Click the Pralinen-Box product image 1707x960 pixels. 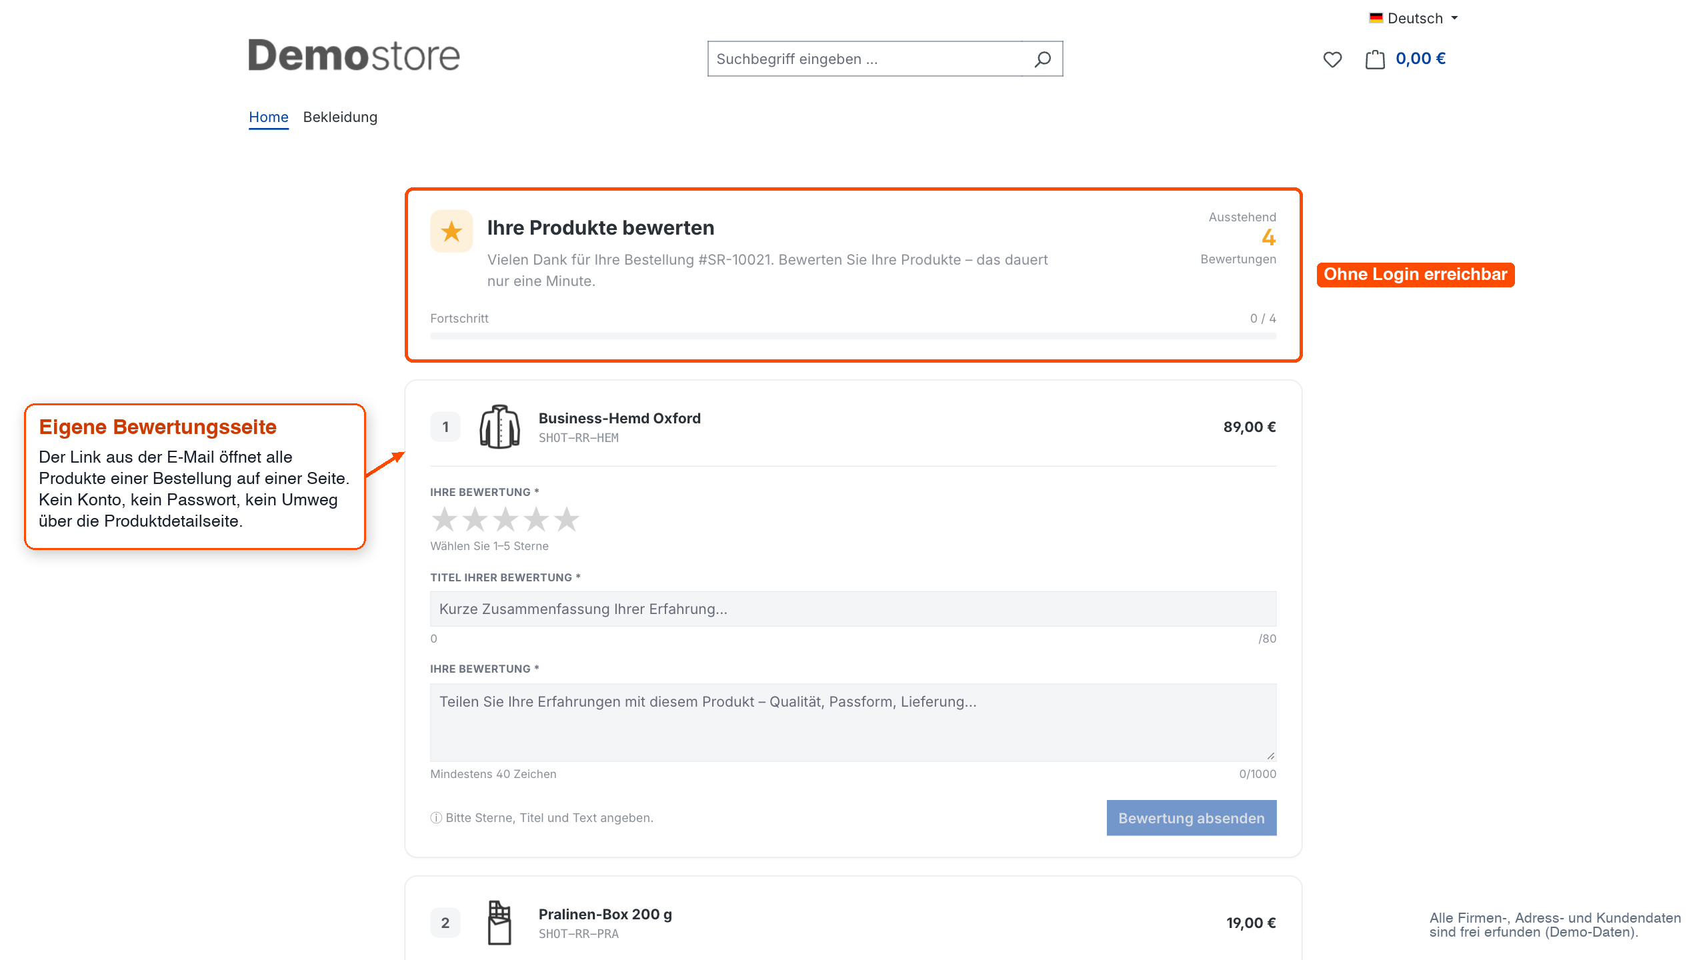tap(499, 923)
